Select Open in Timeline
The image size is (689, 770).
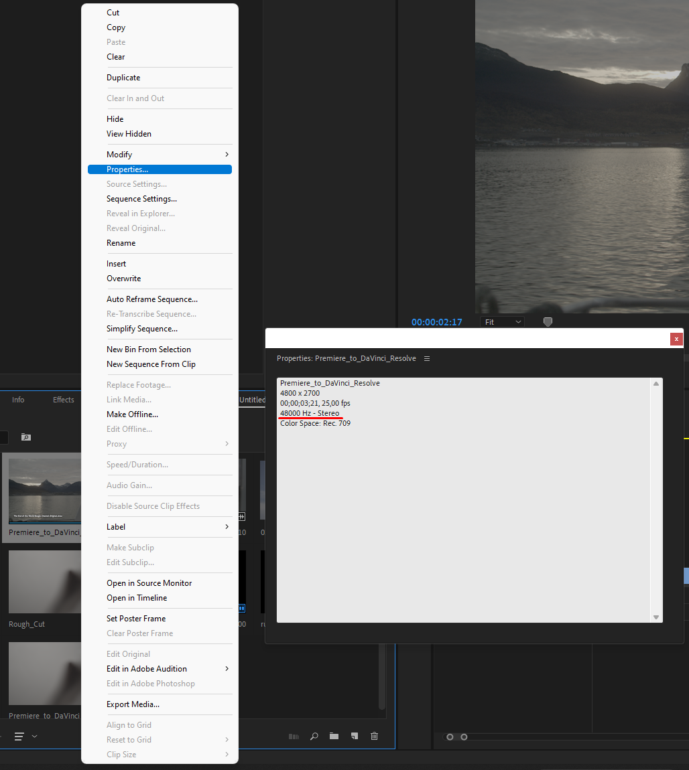[160, 598]
